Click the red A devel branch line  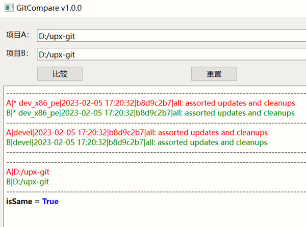point(137,133)
